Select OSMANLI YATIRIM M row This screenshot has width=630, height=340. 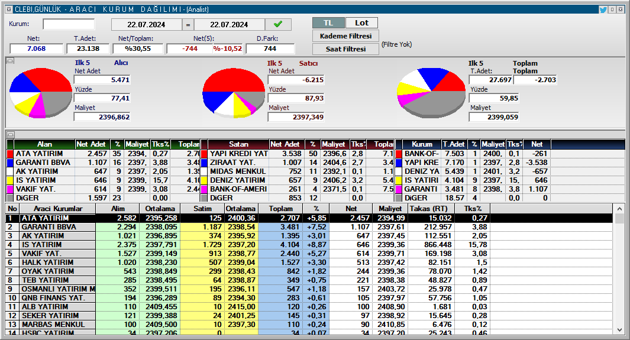click(309, 289)
